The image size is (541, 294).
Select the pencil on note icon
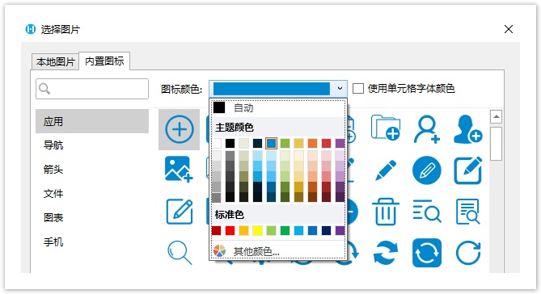pos(180,212)
